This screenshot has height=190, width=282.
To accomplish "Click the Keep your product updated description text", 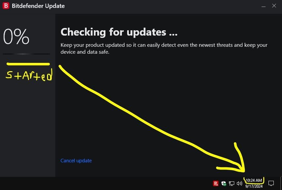I will (164, 48).
